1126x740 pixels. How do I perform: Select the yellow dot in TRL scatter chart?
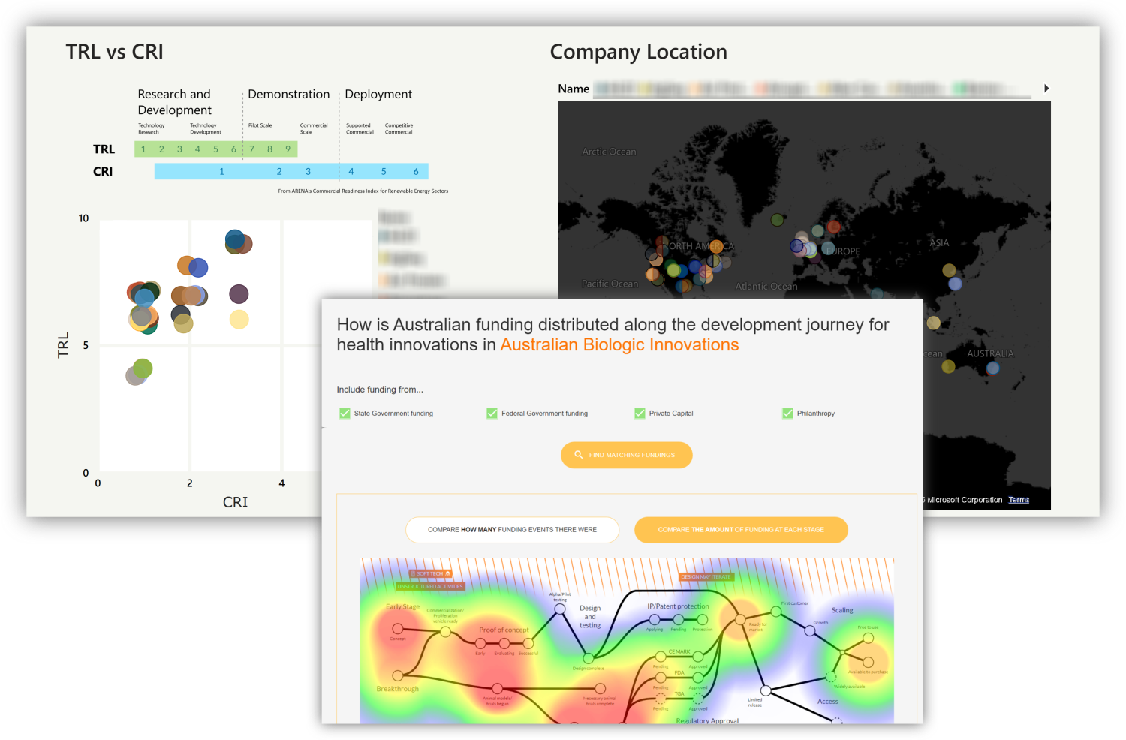(239, 320)
